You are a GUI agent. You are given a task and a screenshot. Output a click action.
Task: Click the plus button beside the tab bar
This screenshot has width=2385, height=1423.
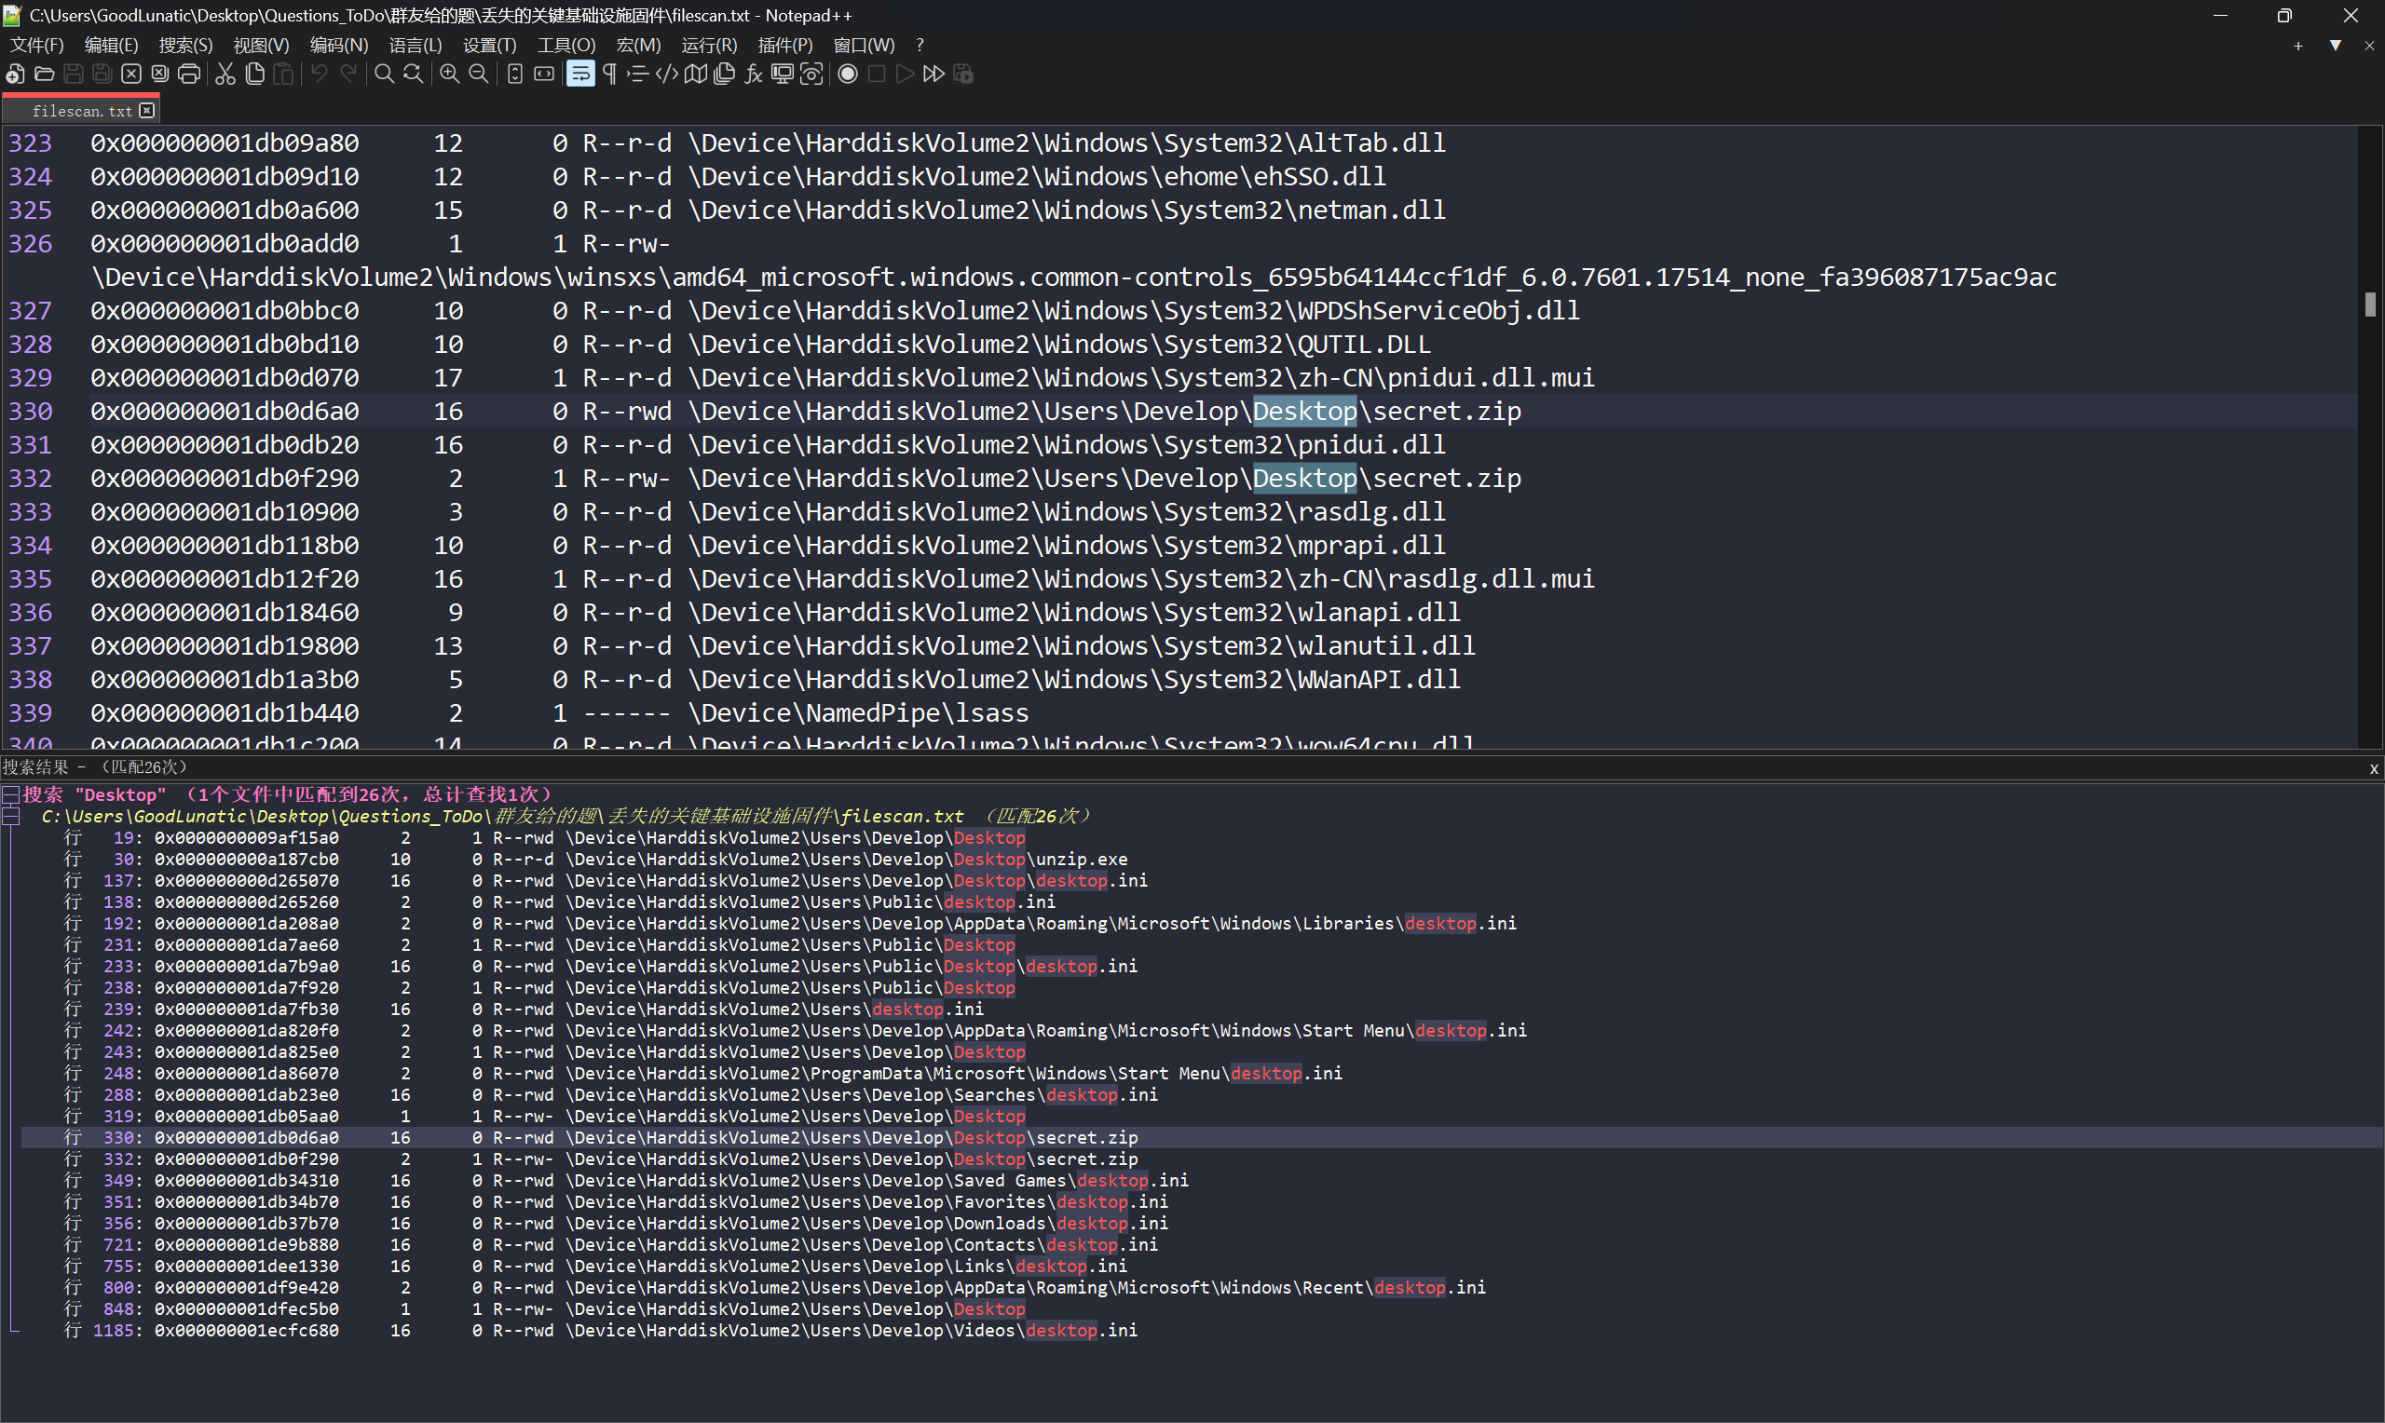tap(2297, 46)
